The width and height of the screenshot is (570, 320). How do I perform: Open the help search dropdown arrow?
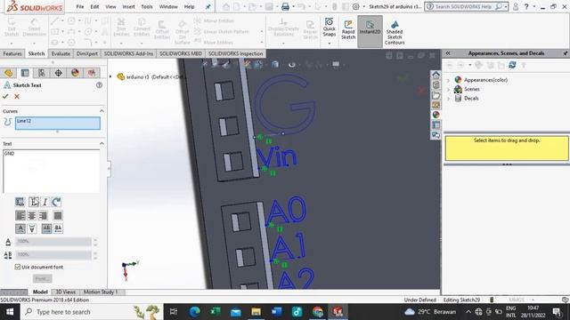[506, 6]
